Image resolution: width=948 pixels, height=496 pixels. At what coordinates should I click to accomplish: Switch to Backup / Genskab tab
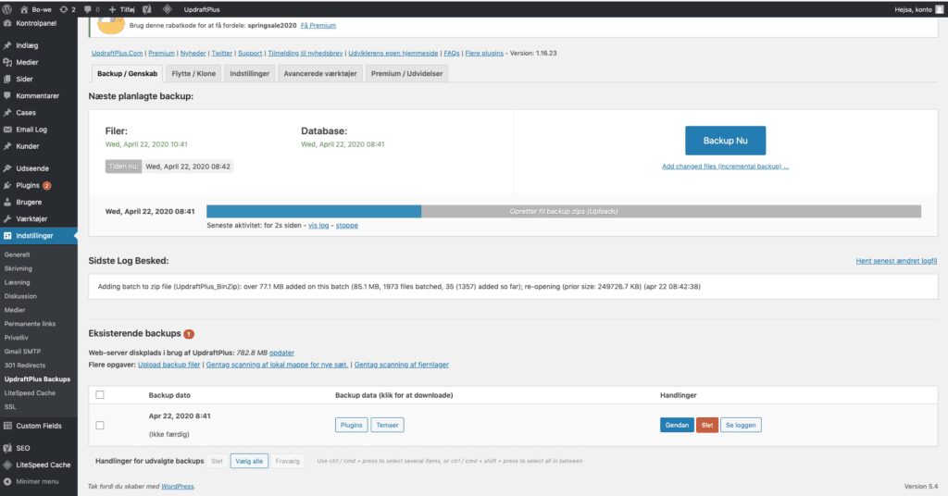point(127,74)
